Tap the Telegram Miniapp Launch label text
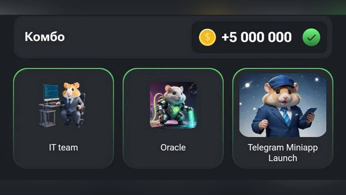The height and width of the screenshot is (195, 346). pyautogui.click(x=283, y=153)
